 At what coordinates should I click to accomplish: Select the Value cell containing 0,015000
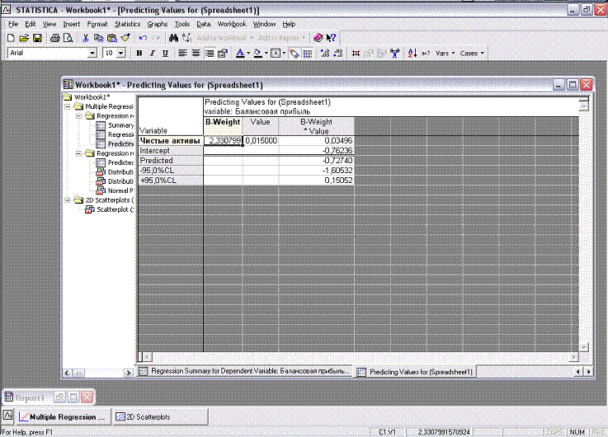pos(261,141)
